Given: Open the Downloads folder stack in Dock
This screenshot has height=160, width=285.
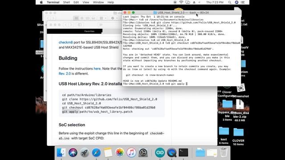Looking at the screenshot, I should pos(200,152).
